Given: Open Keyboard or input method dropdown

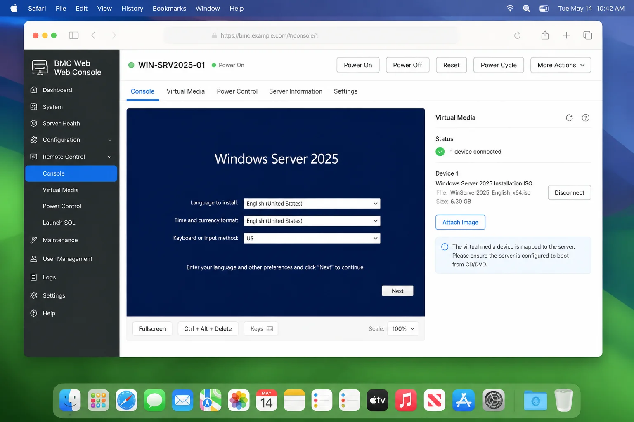Looking at the screenshot, I should click(312, 238).
